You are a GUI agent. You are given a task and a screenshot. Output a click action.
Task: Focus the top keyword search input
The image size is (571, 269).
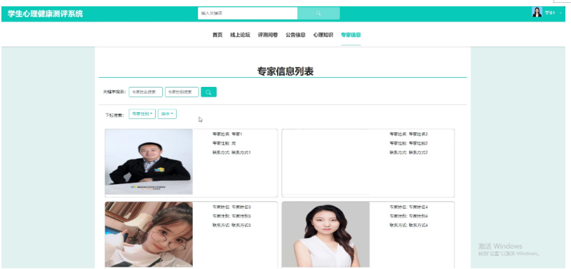pos(248,13)
